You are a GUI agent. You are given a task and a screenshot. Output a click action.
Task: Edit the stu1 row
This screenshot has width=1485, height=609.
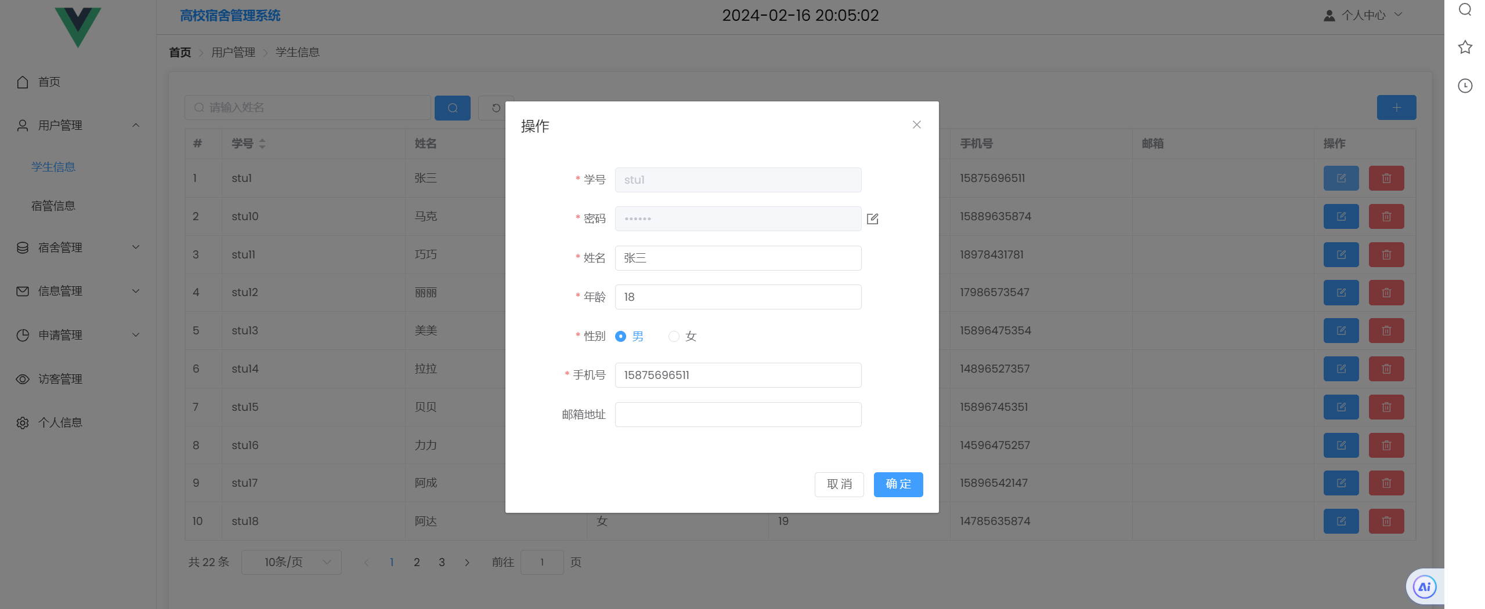tap(1341, 178)
